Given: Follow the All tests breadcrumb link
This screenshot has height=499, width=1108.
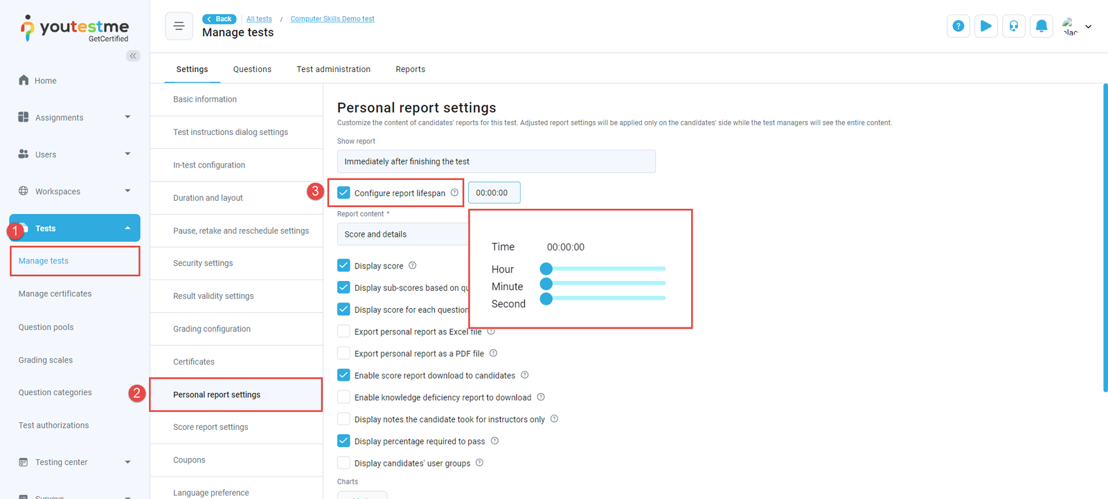Looking at the screenshot, I should click(x=259, y=19).
